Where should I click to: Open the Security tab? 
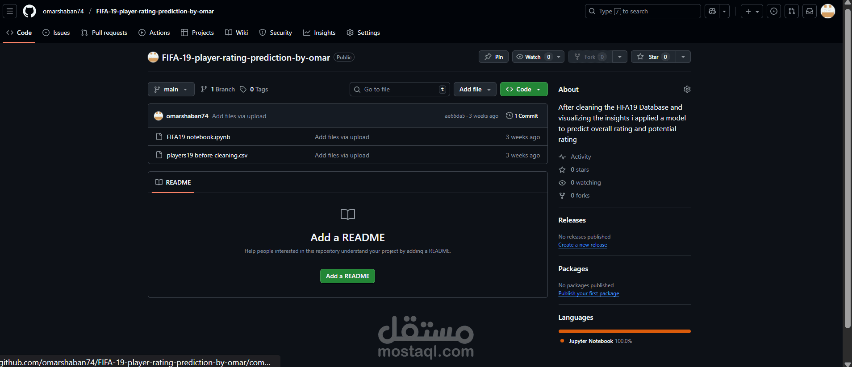coord(276,33)
